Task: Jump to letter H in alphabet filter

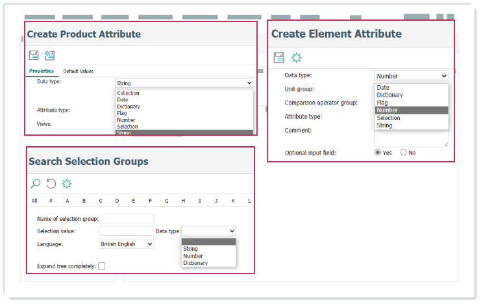Action: coord(183,201)
